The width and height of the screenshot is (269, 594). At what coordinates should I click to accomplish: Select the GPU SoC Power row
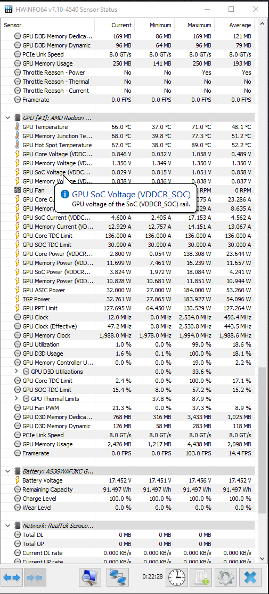127,272
